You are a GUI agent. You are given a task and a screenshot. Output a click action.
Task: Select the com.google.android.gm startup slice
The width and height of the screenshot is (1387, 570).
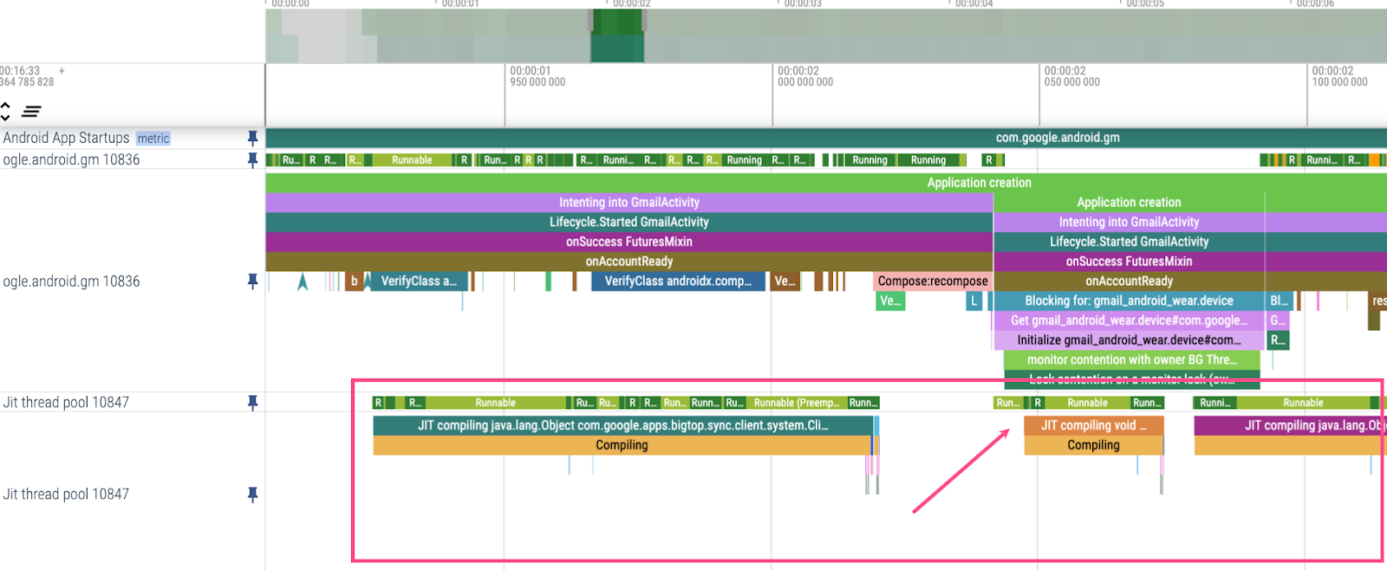tap(1057, 138)
